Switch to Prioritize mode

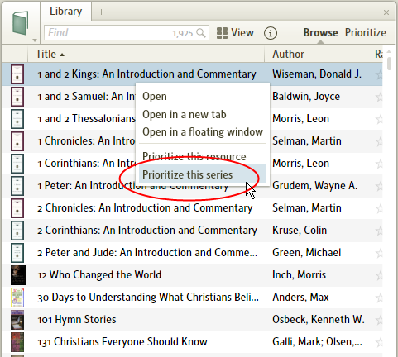tap(366, 33)
